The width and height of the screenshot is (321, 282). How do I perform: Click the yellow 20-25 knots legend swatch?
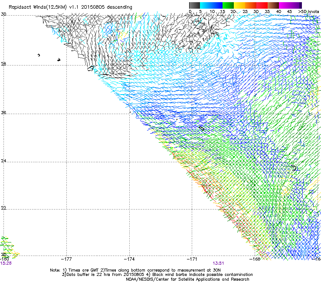click(239, 5)
